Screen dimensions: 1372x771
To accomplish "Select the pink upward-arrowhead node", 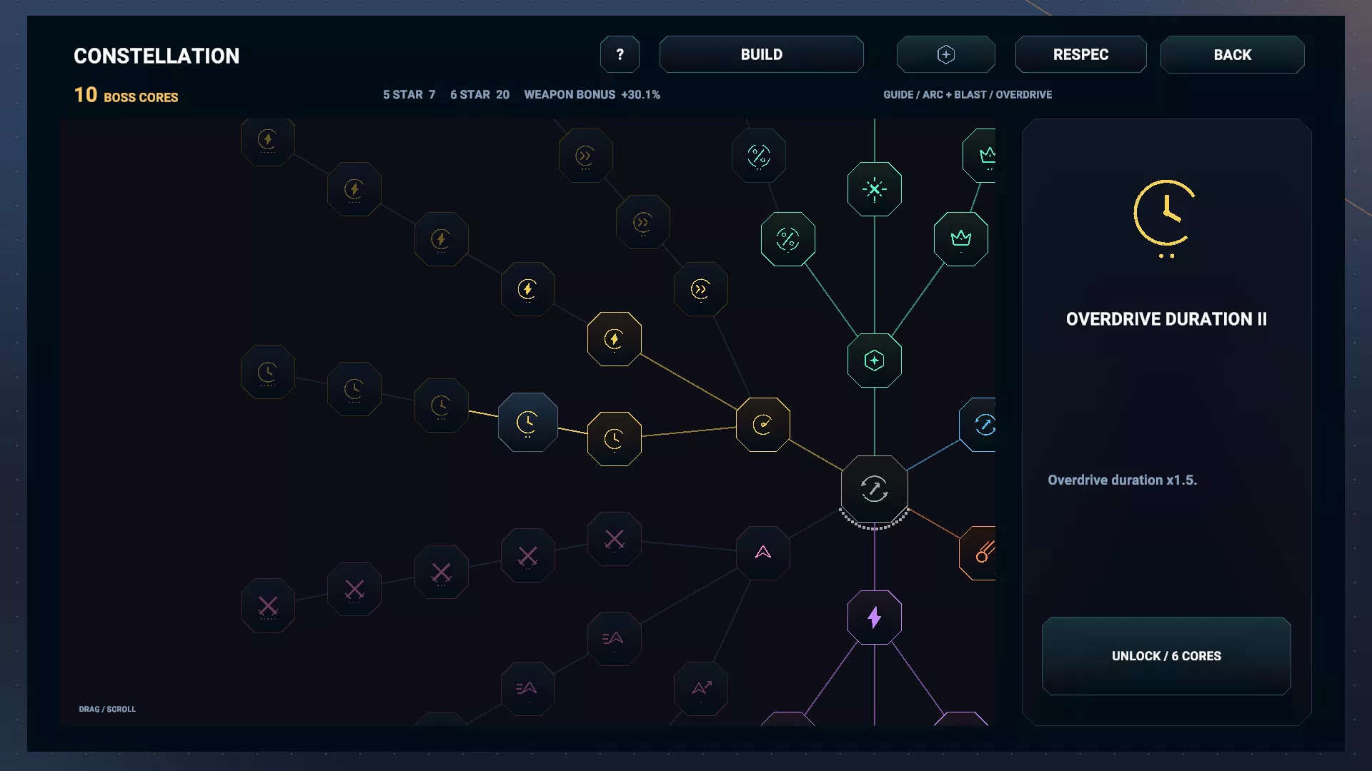I will point(763,553).
